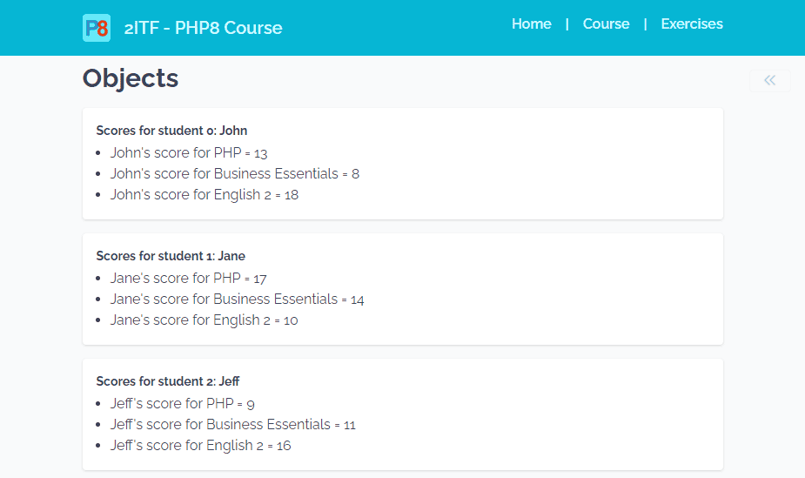
Task: Click the 2ITF - PHP8 Course title
Action: coord(204,28)
